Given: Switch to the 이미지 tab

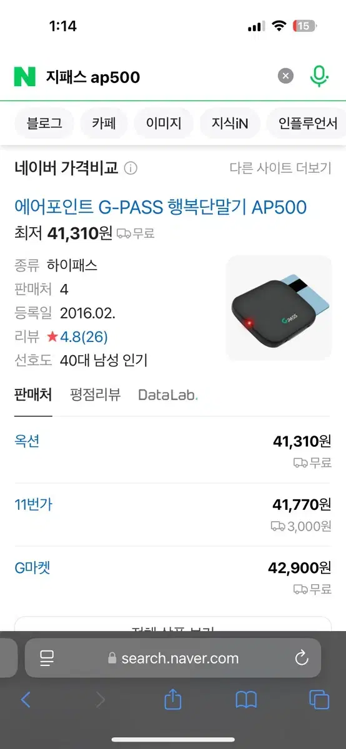Looking at the screenshot, I should pos(164,124).
